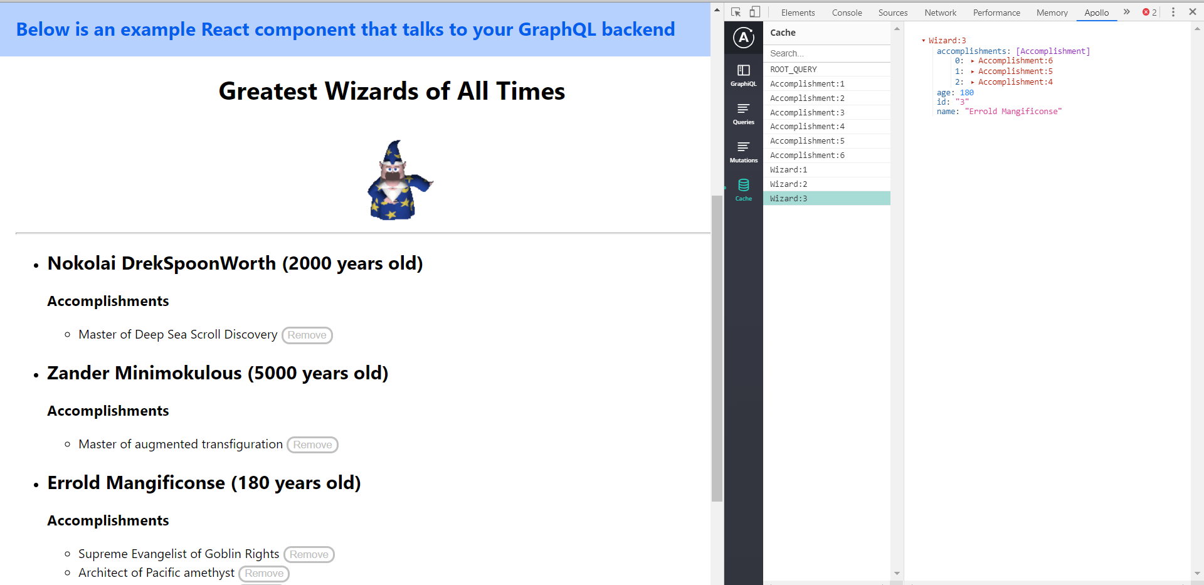1204x585 pixels.
Task: Click the Errold Mangificonse heading
Action: tap(204, 483)
